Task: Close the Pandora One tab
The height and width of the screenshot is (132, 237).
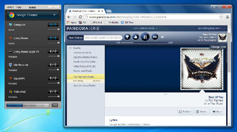Action: 102,11
